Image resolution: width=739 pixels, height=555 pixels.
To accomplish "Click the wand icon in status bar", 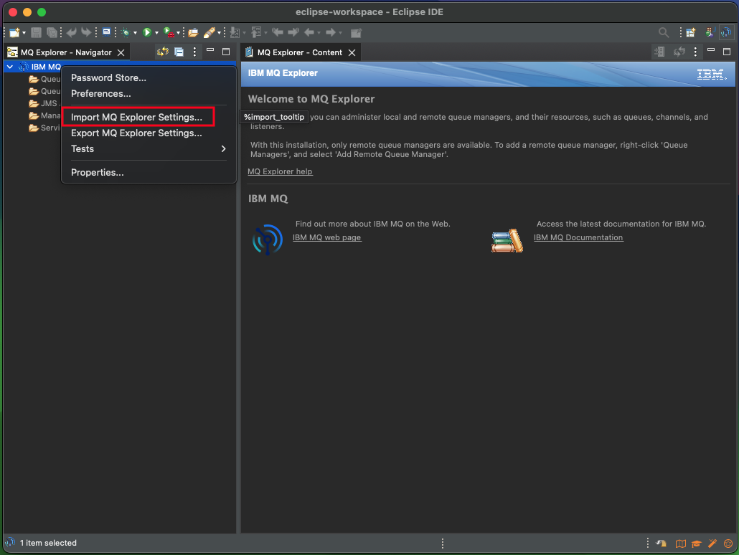I will point(712,544).
